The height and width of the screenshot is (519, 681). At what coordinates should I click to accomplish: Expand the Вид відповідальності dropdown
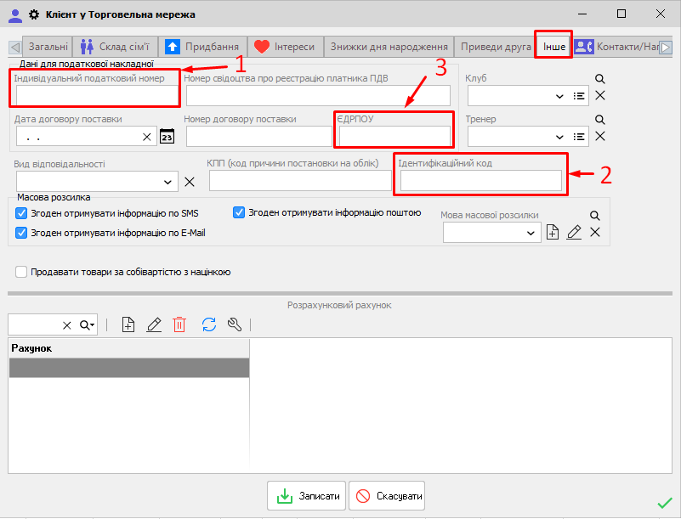pyautogui.click(x=167, y=182)
